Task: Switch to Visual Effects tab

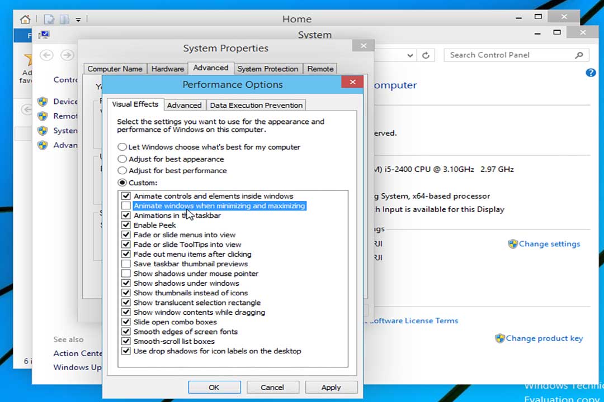Action: (x=135, y=104)
